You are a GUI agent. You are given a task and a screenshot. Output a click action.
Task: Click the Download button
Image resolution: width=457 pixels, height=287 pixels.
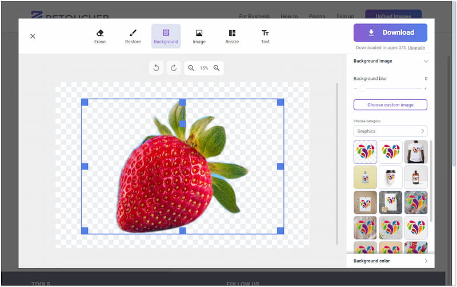coord(390,33)
